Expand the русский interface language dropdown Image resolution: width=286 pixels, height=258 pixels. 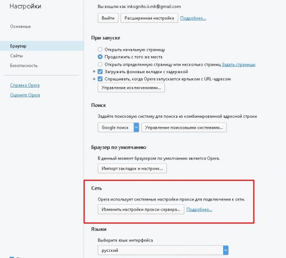(x=225, y=250)
